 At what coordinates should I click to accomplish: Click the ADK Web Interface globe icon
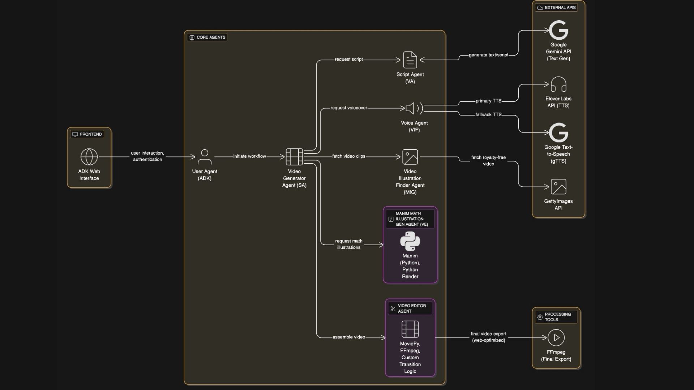click(89, 157)
